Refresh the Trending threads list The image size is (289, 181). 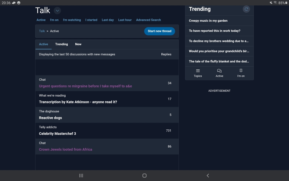click(246, 9)
